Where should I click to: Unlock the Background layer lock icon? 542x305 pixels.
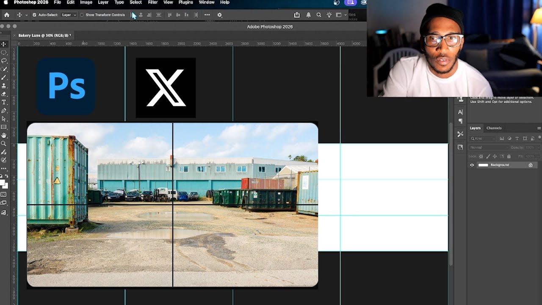531,165
